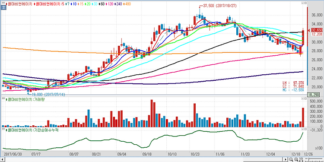Click the last red volume bar at 12/26
Image resolution: width=324 pixels, height=162 pixels.
click(x=303, y=118)
